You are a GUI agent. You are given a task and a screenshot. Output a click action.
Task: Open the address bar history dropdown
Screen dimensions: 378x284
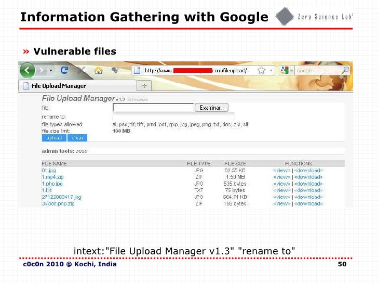pyautogui.click(x=271, y=71)
